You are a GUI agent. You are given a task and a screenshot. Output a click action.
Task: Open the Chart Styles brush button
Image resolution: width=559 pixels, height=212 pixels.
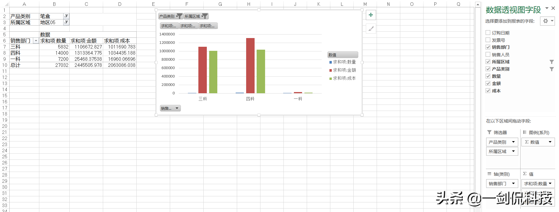[x=371, y=28]
